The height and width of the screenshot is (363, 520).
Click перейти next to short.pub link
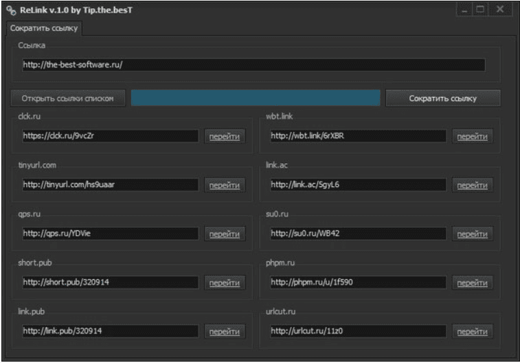tap(225, 283)
